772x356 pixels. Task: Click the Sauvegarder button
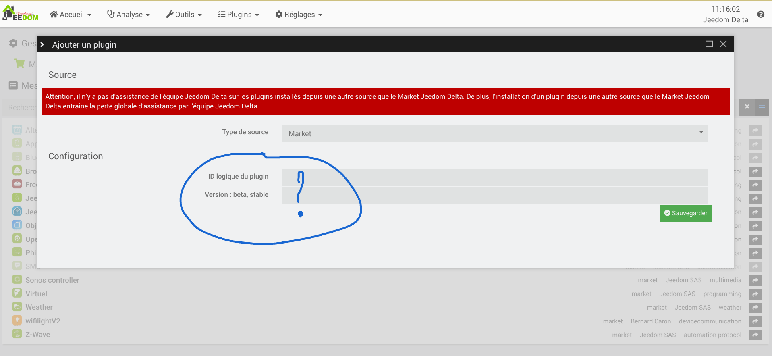pyautogui.click(x=685, y=213)
